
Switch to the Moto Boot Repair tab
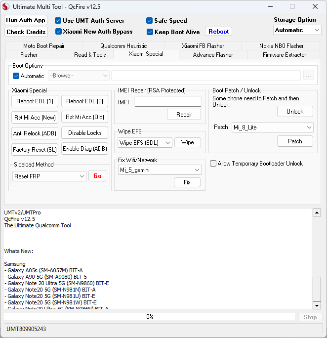[44, 46]
